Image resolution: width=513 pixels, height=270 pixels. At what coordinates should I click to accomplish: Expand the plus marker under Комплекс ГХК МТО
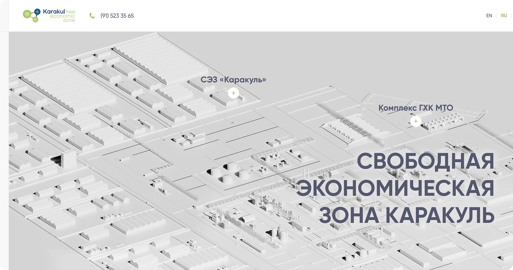[416, 121]
